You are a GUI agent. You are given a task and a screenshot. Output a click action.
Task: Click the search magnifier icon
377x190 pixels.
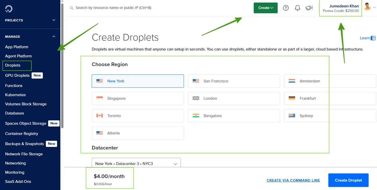pyautogui.click(x=72, y=8)
